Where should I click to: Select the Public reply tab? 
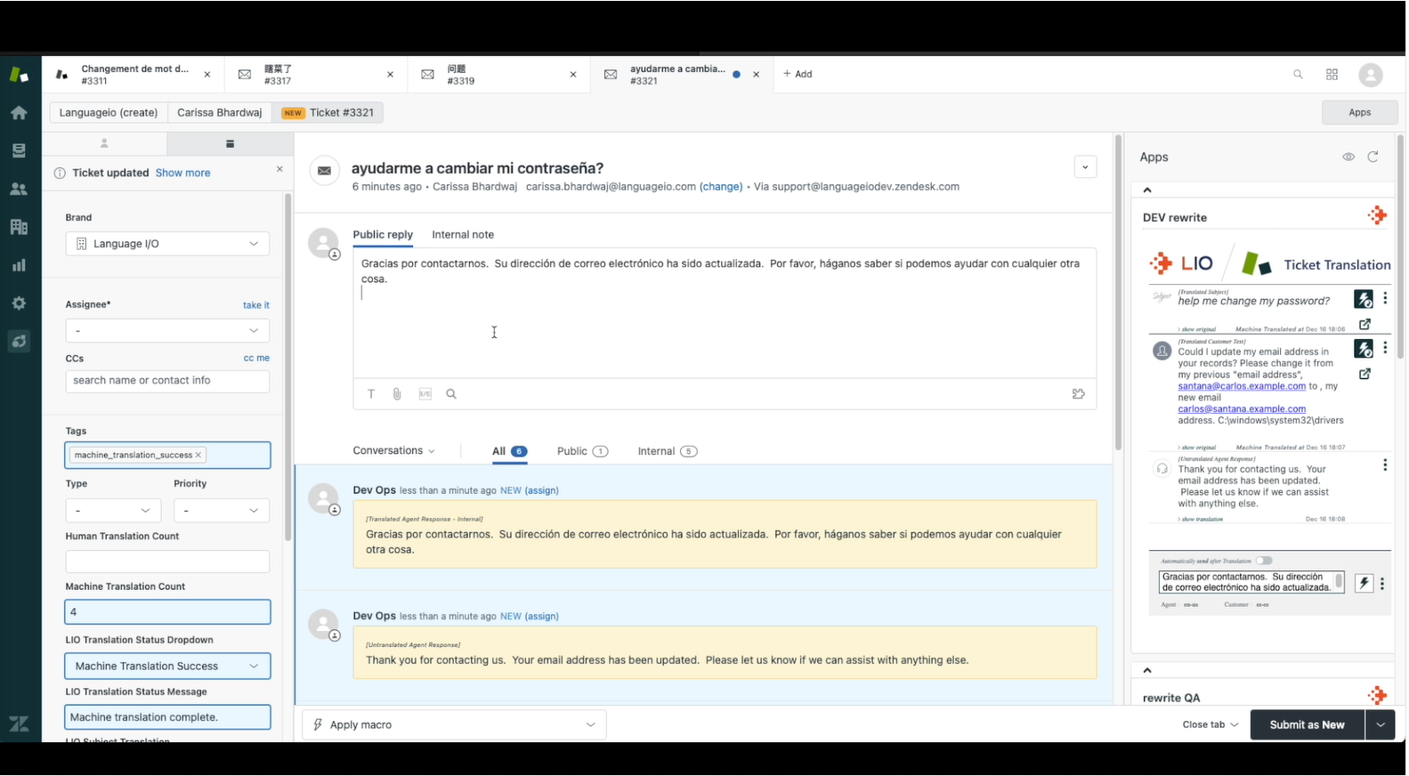[383, 235]
